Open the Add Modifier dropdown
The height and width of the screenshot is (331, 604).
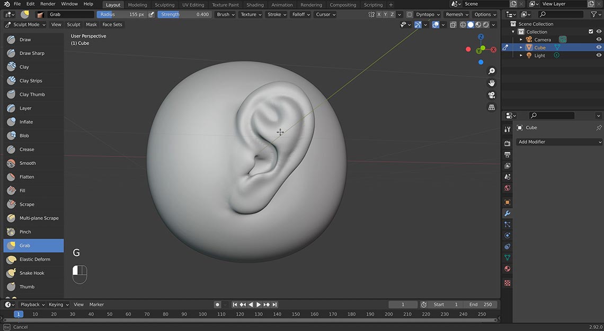click(559, 142)
